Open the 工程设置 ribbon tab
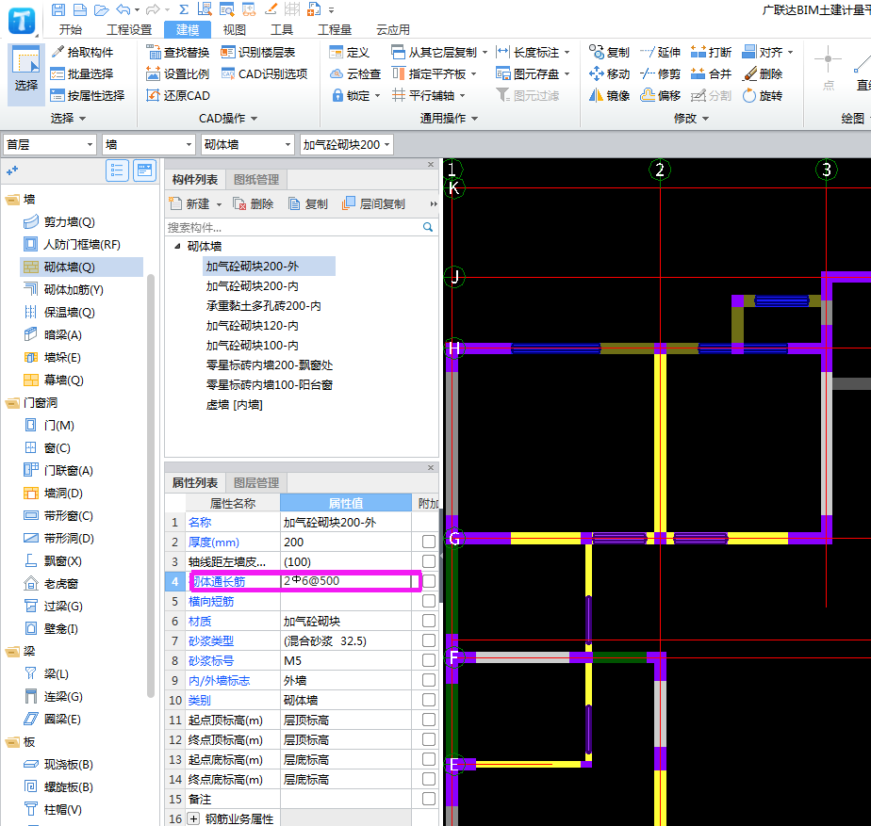The width and height of the screenshot is (871, 826). (129, 30)
